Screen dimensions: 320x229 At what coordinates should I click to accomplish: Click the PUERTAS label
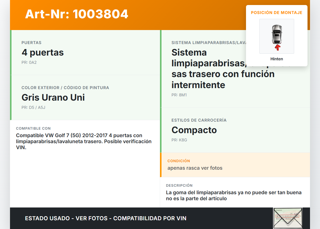(31, 43)
